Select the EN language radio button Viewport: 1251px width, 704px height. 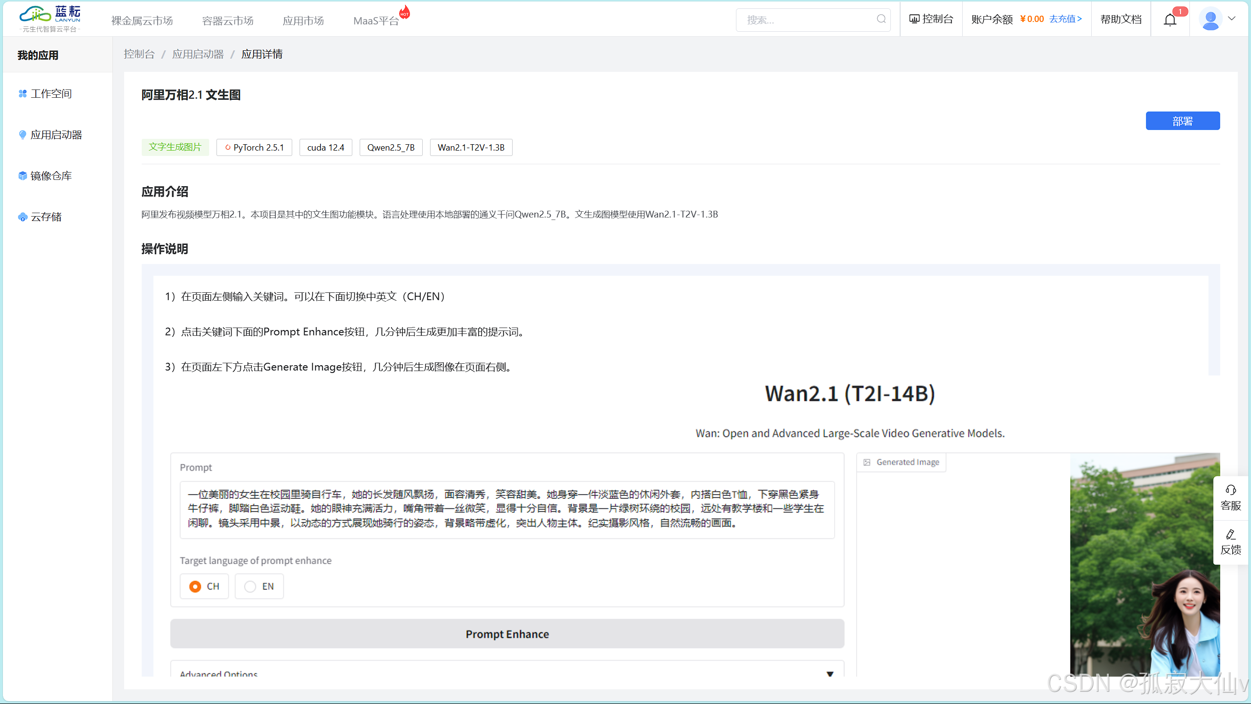pyautogui.click(x=250, y=586)
